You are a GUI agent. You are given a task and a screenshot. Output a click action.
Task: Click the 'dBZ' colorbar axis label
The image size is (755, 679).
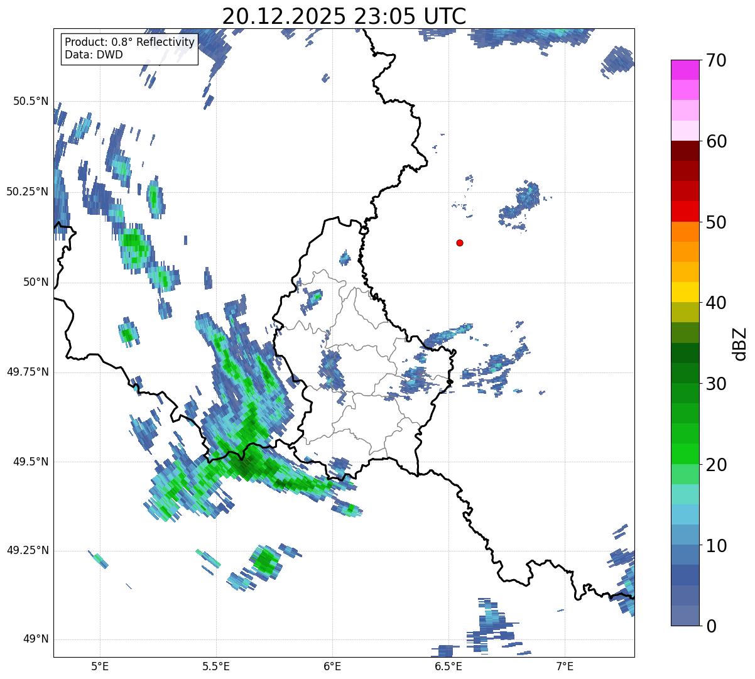(740, 344)
